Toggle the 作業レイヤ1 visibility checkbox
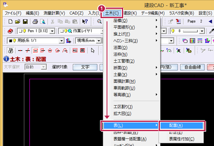Screen dimensions: 214x146 (x=62, y=31)
